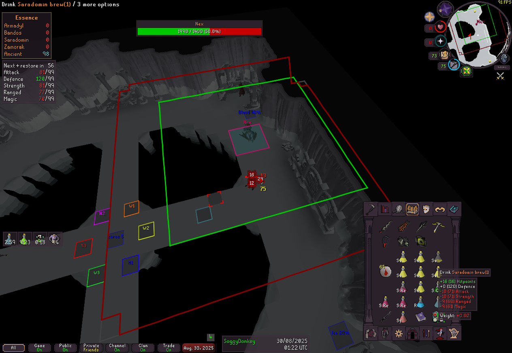Walk to the red N3 tile marker

[x=83, y=248]
